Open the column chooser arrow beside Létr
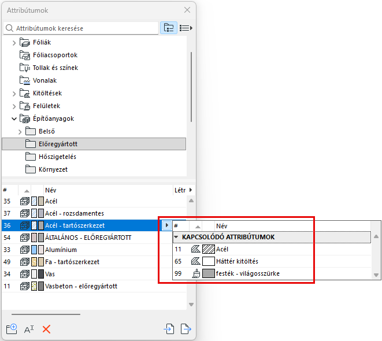 click(191, 190)
